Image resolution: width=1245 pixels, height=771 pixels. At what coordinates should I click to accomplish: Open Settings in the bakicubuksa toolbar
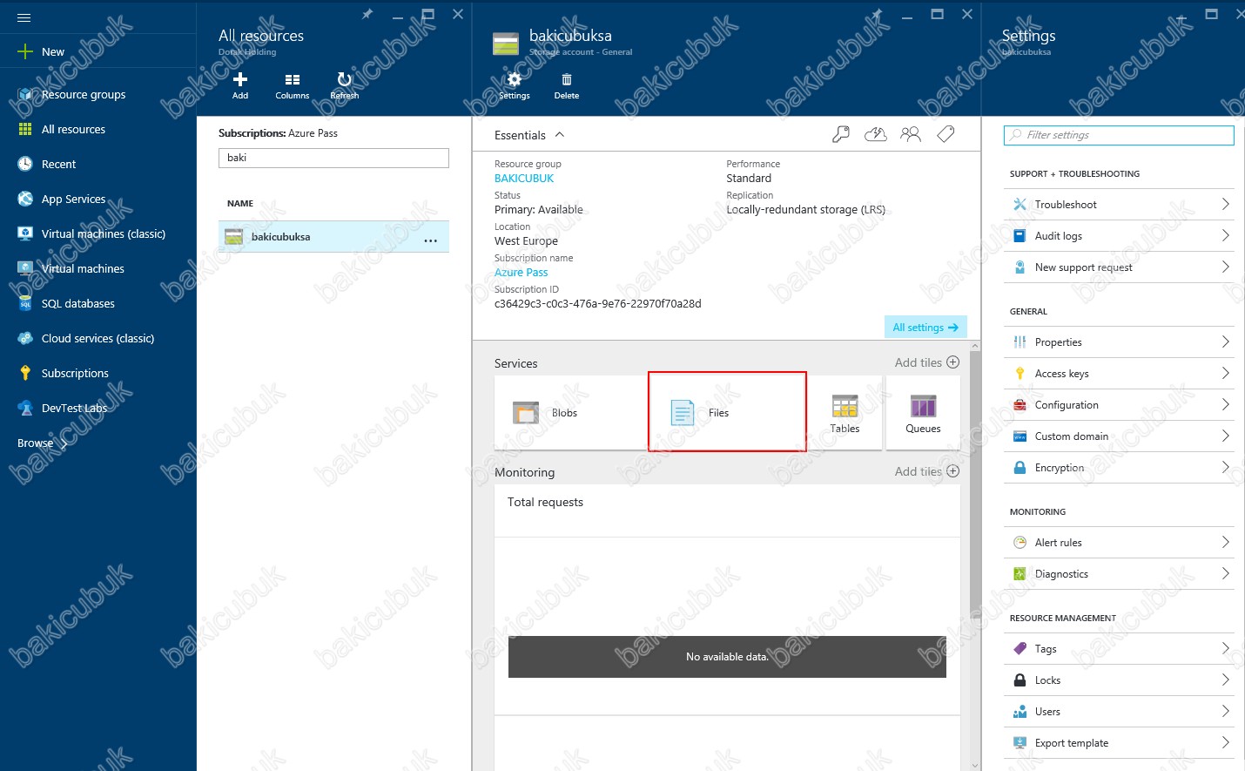(x=515, y=85)
